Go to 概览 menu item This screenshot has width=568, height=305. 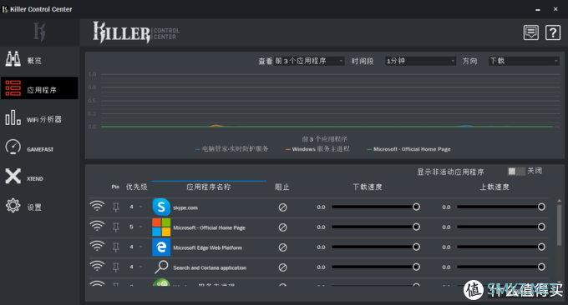[x=39, y=60]
